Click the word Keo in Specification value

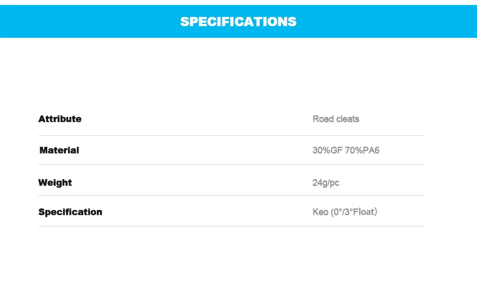tap(320, 211)
